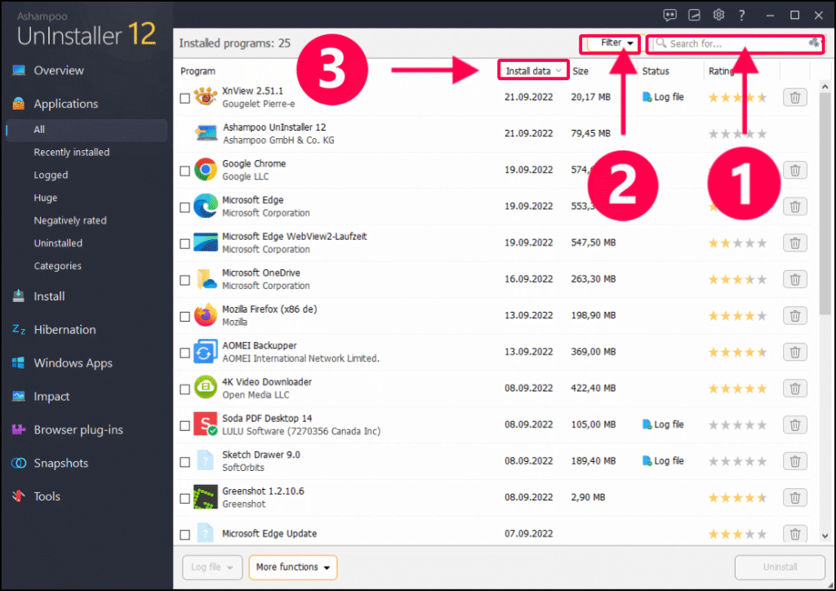
Task: Click trash icon for Microsoft Edge Update
Action: coord(794,533)
